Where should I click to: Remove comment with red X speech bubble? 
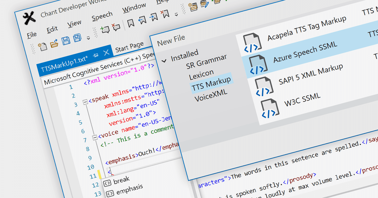tap(116, 27)
